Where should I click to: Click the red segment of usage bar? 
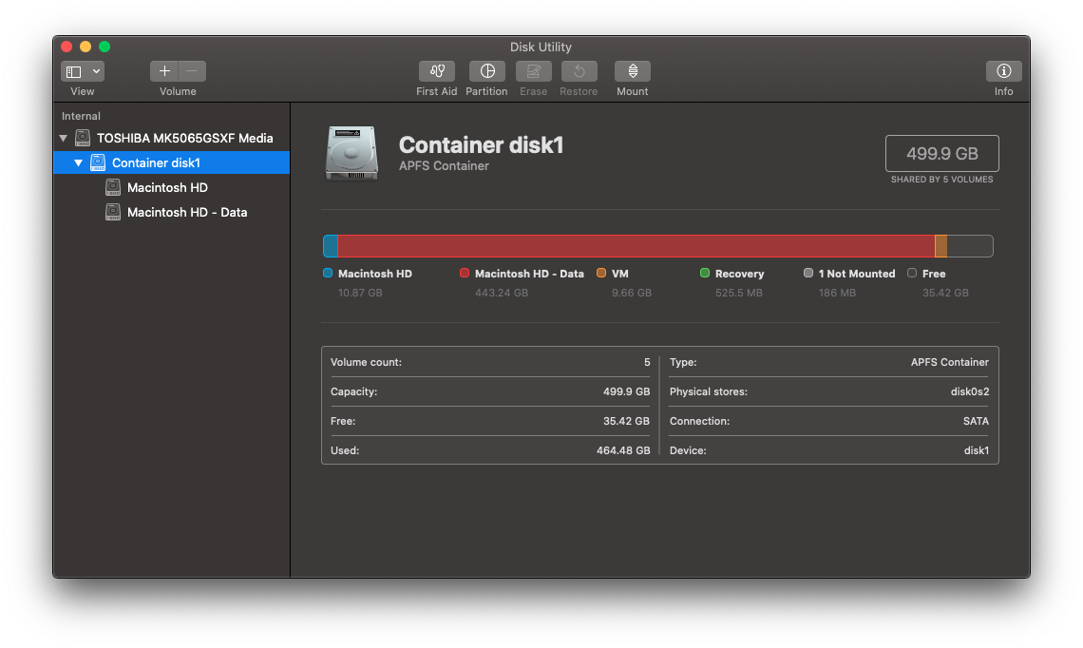pyautogui.click(x=636, y=246)
